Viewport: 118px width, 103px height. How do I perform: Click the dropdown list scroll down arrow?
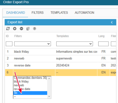point(49,97)
